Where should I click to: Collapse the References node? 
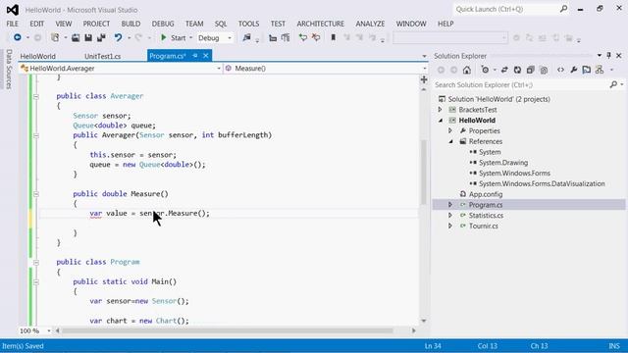point(450,141)
